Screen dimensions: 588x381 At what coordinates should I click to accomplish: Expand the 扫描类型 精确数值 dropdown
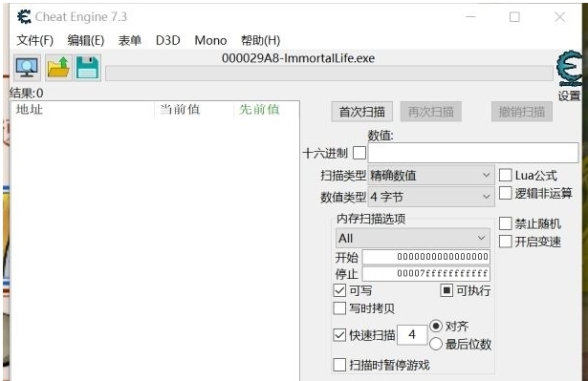pyautogui.click(x=431, y=176)
